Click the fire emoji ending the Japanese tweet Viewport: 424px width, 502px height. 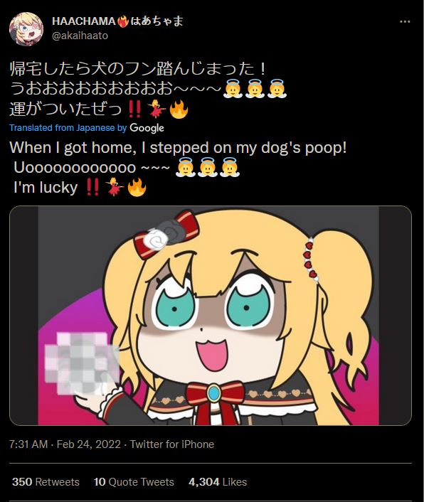(x=179, y=109)
